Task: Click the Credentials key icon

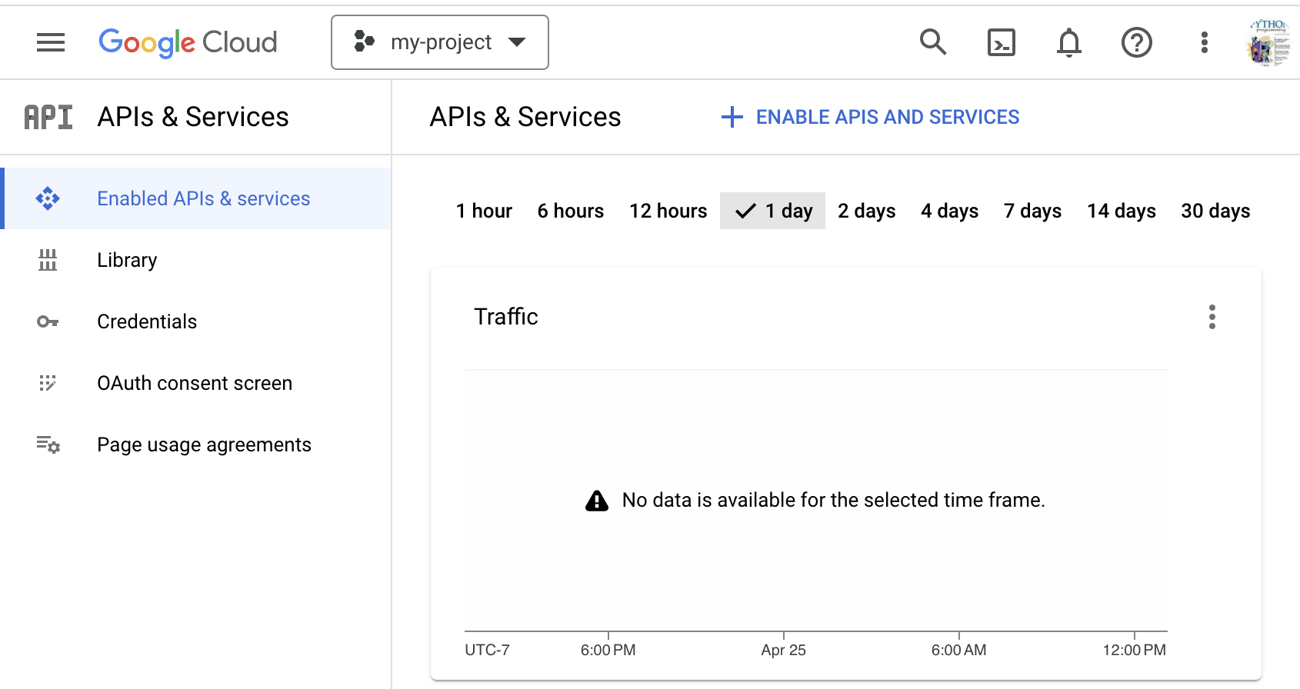Action: [x=48, y=321]
